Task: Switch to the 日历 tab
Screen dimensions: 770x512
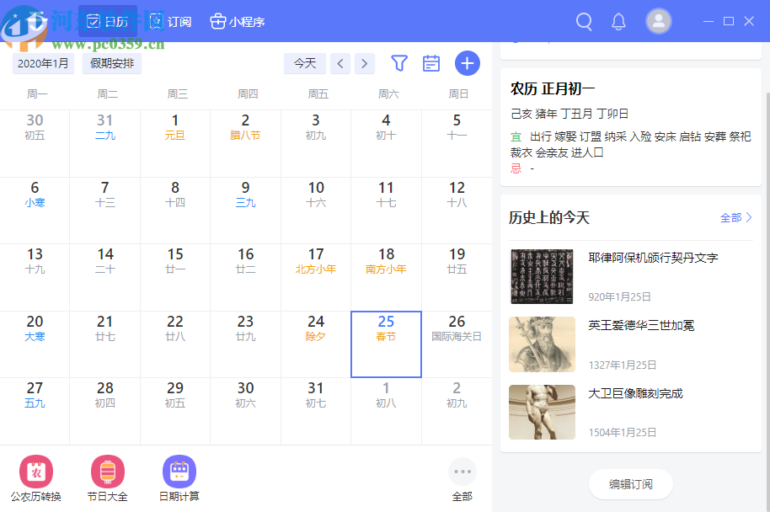Action: 108,22
